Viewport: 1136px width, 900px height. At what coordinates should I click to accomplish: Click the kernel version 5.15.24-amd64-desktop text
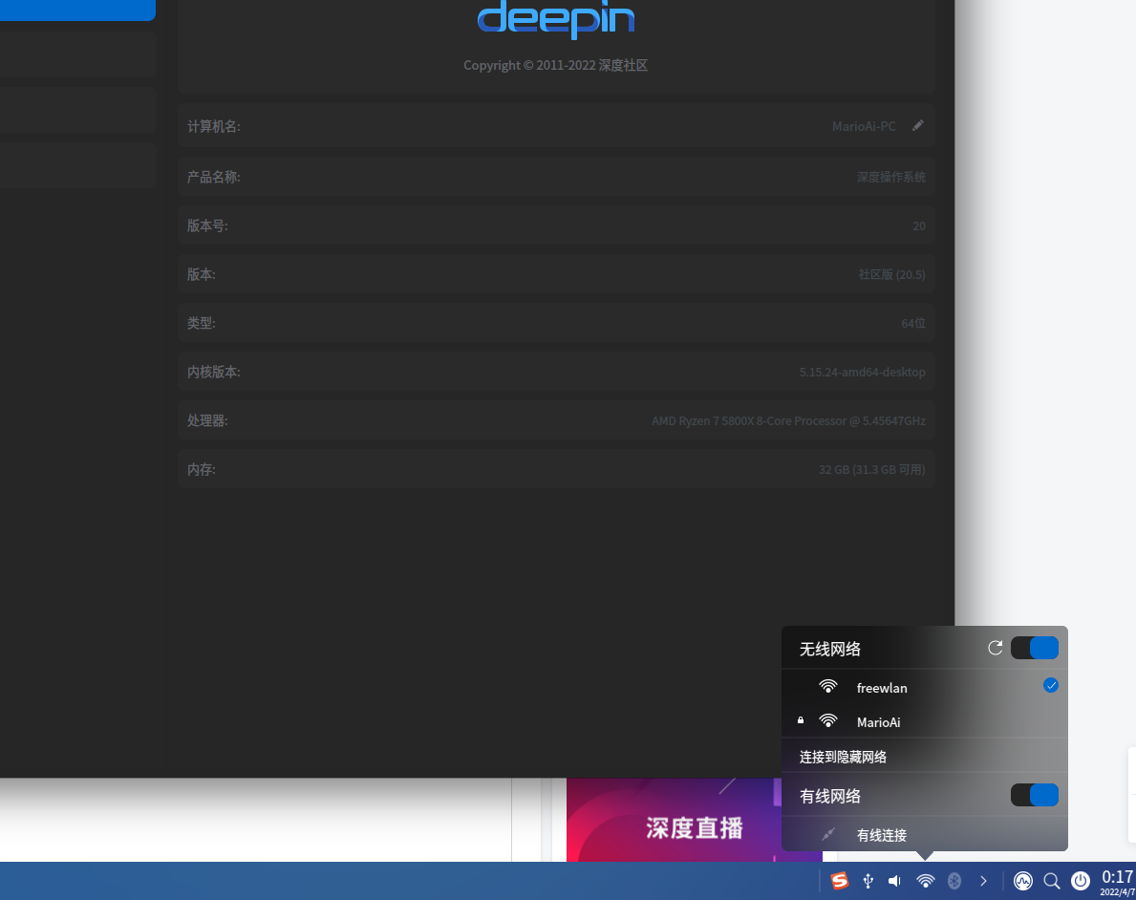point(862,372)
